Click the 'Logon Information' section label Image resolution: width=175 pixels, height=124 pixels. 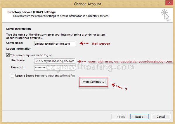(19, 49)
